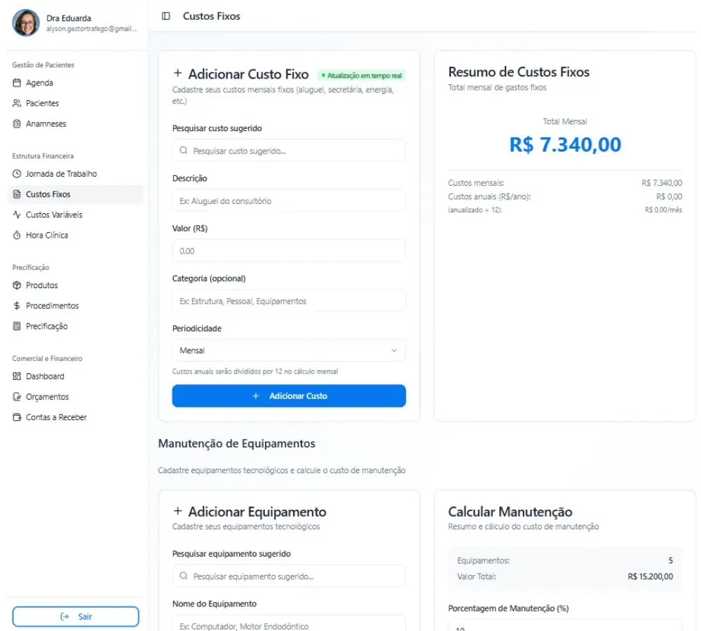This screenshot has height=631, width=701.
Task: Click the Produtos box icon
Action: pyautogui.click(x=17, y=285)
